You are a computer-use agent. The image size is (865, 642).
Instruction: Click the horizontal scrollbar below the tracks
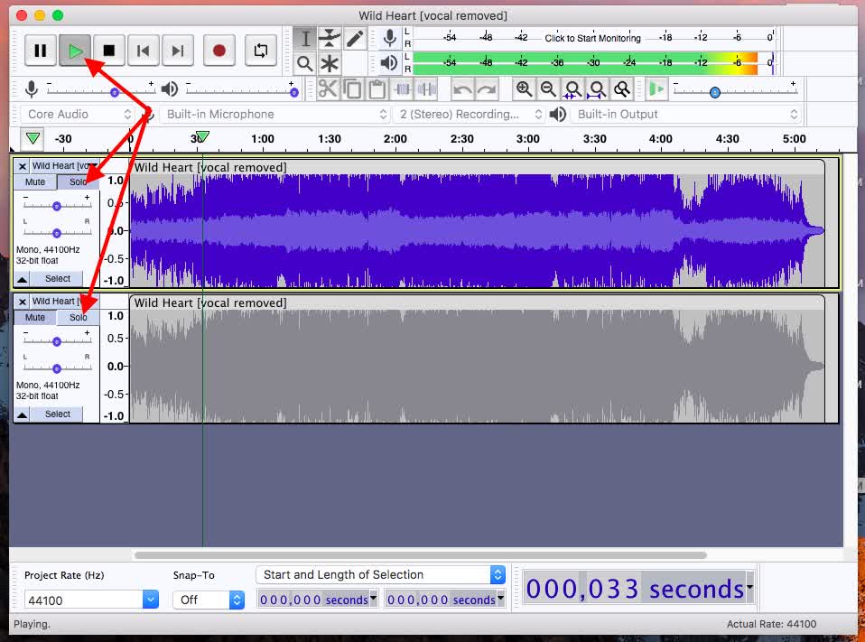pyautogui.click(x=421, y=554)
